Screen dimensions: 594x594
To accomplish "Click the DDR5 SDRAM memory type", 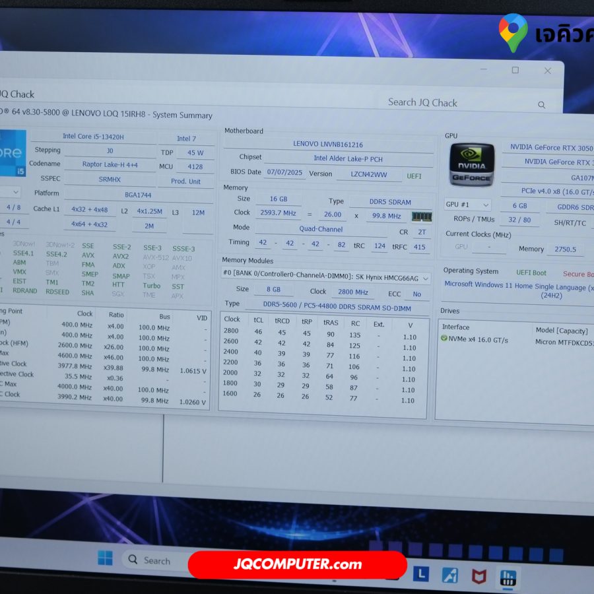I will coord(390,203).
